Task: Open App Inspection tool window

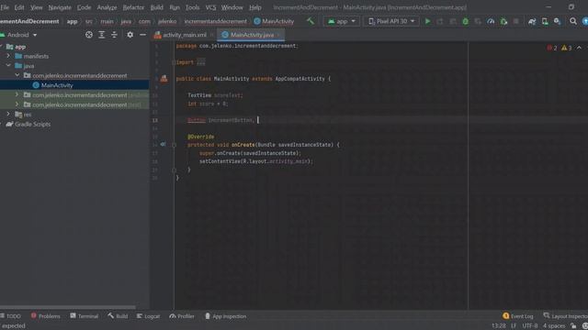Action: pyautogui.click(x=225, y=316)
